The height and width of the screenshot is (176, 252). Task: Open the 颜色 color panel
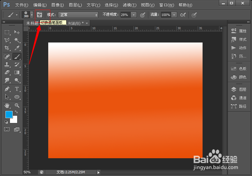pos(239,77)
